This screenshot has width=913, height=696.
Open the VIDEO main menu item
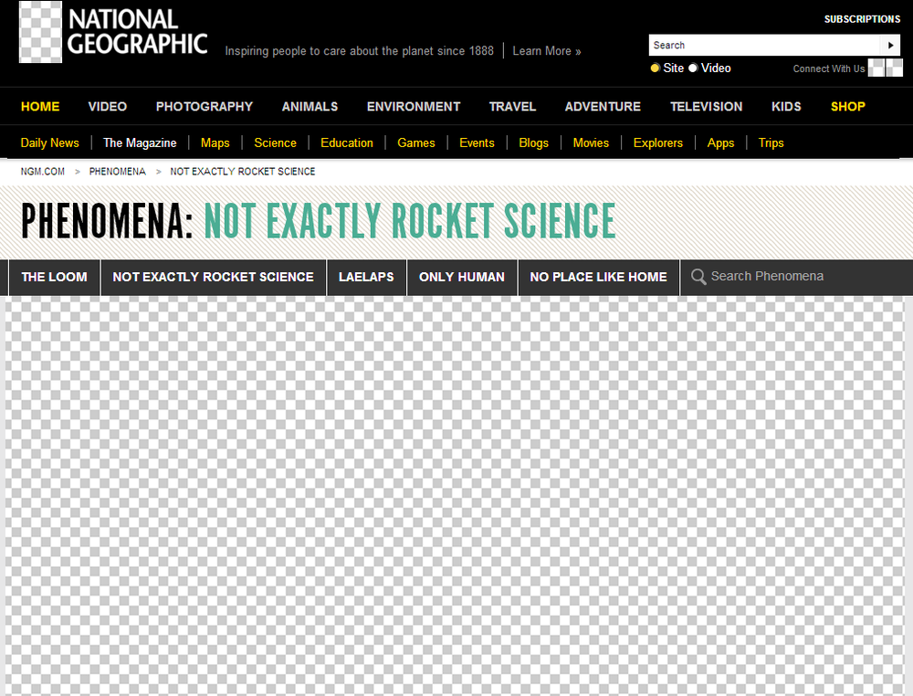pos(108,107)
